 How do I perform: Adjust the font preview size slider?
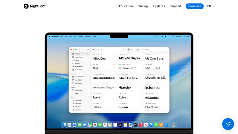tap(97, 49)
